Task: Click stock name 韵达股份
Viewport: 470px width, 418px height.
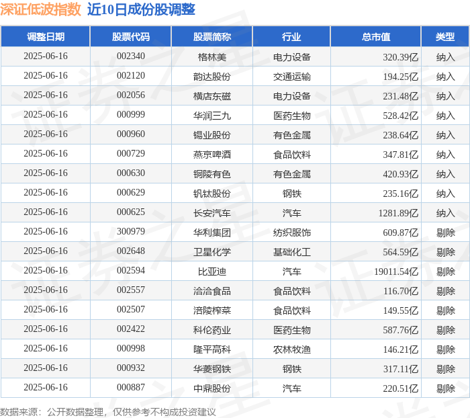Action: (212, 77)
